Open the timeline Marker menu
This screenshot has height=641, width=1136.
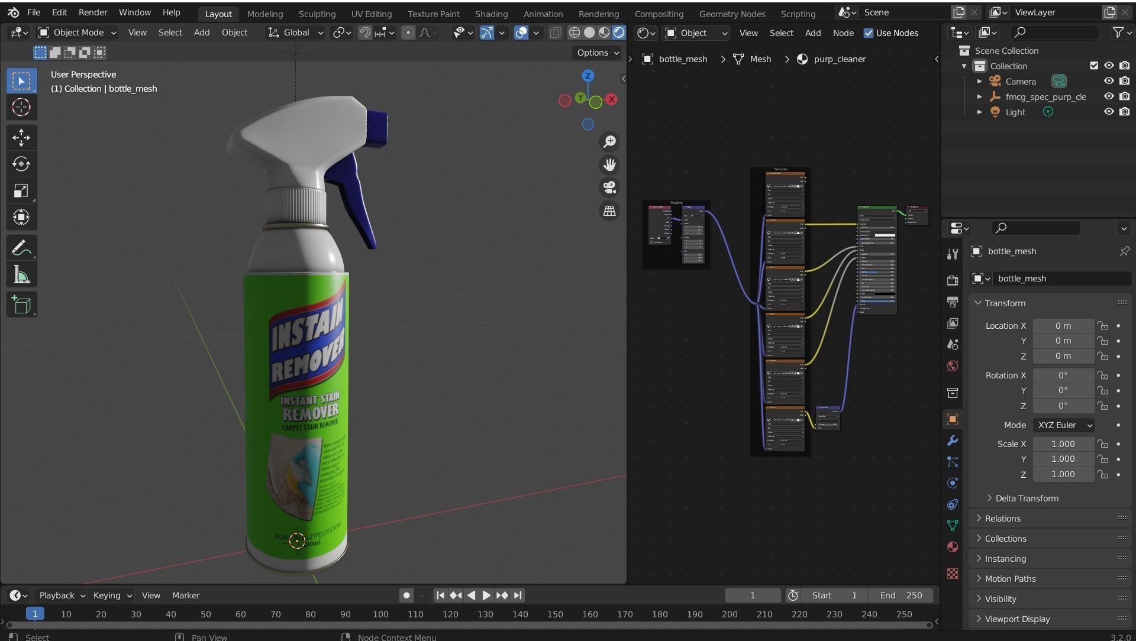click(186, 595)
